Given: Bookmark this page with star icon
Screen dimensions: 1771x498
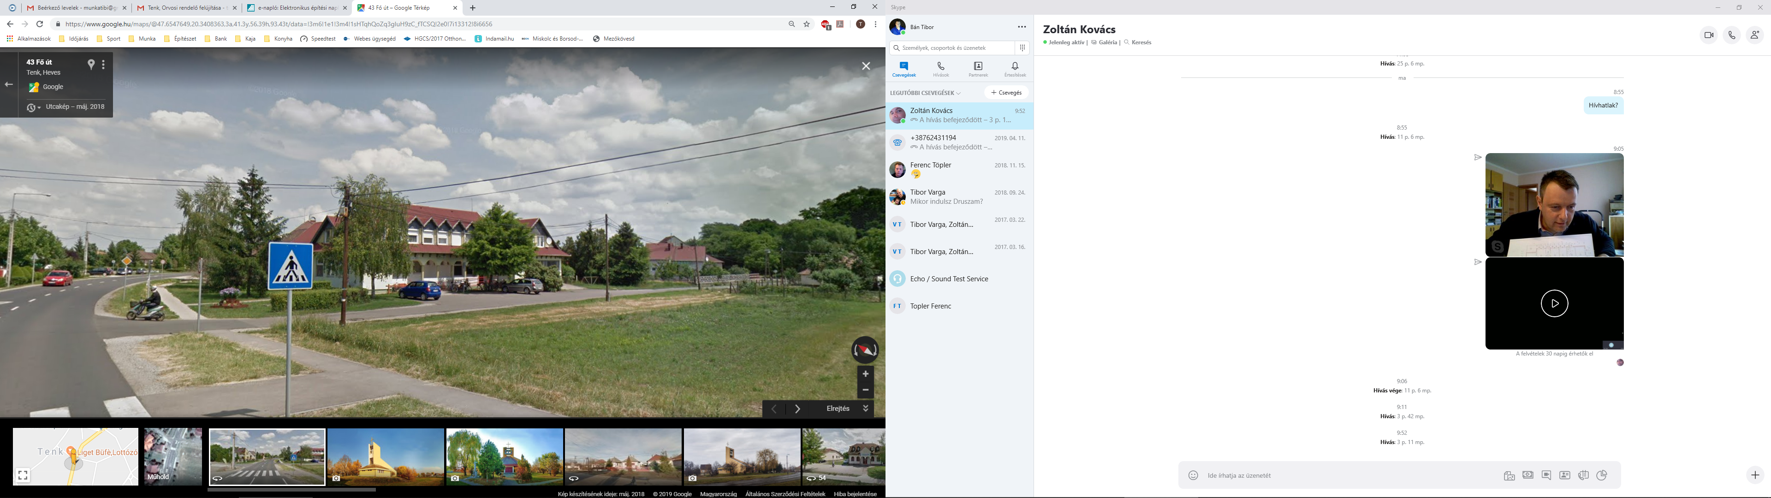Looking at the screenshot, I should click(x=807, y=24).
